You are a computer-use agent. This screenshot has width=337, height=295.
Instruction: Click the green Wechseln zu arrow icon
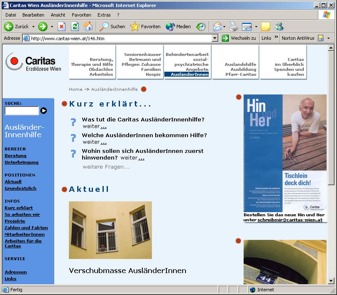(225, 38)
